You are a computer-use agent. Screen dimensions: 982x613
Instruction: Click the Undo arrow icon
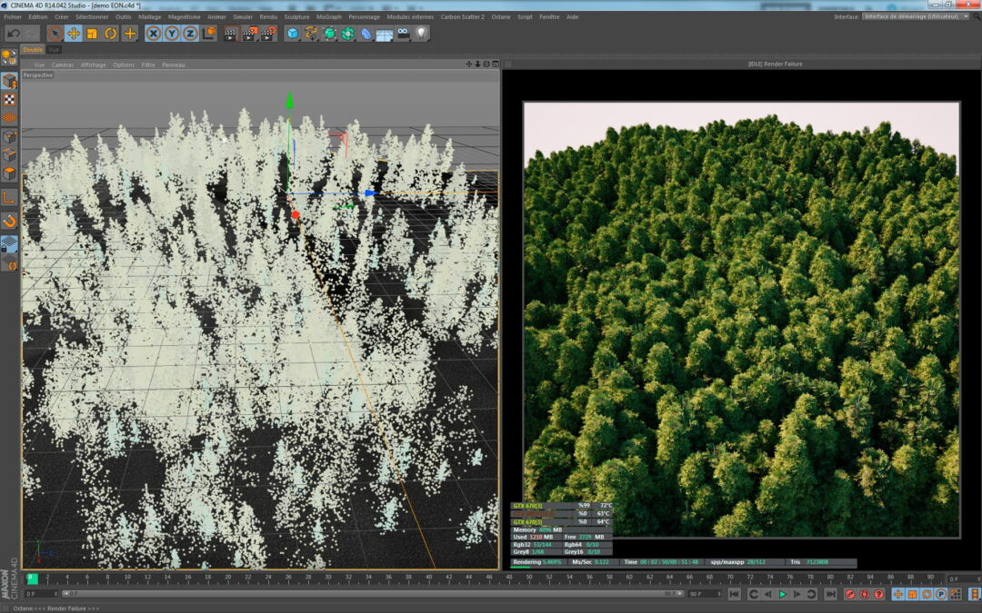point(13,34)
